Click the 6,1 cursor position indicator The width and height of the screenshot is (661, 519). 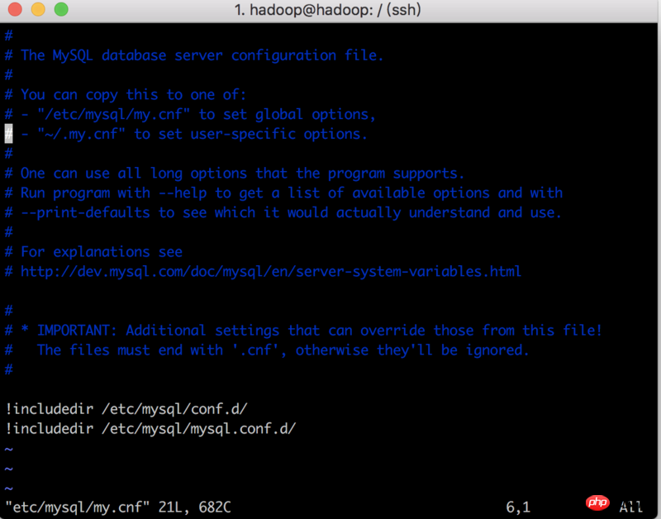518,507
